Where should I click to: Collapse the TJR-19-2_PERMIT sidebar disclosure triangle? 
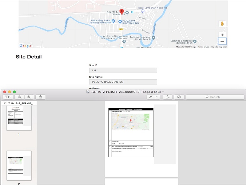[x=5, y=103]
